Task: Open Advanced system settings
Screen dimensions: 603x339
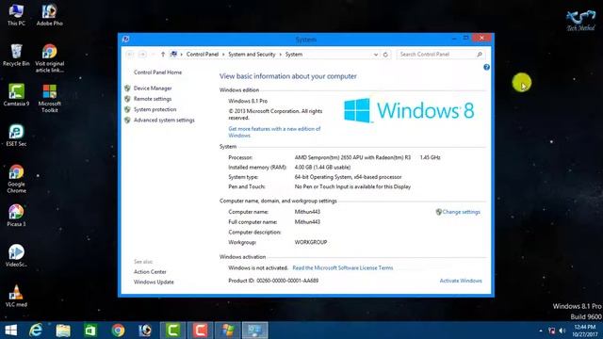Action: 164,121
